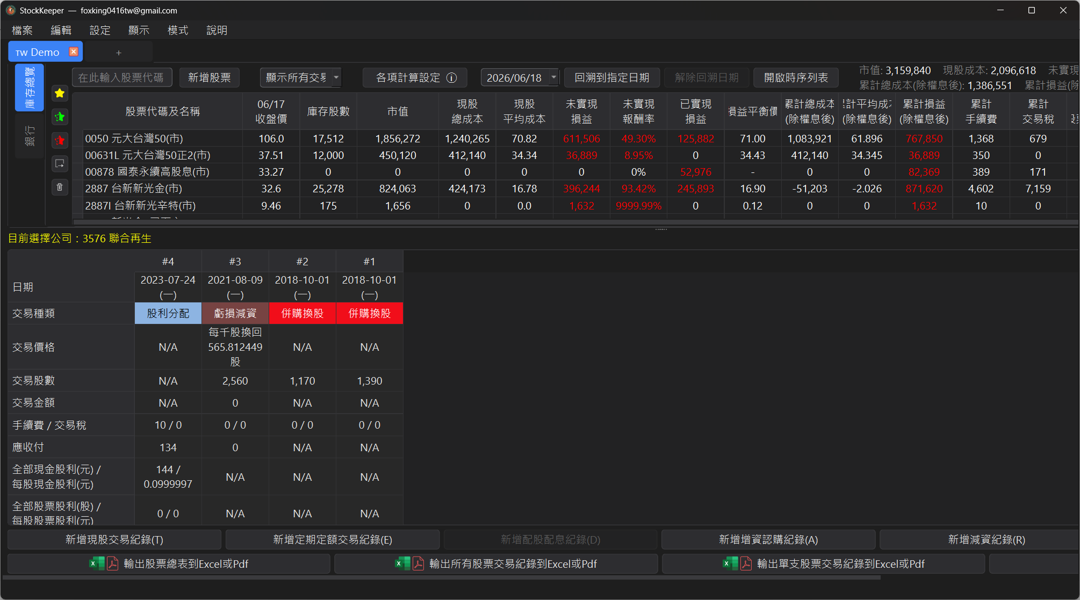Screen dimensions: 1080x600
Task: Click 回溯到指定日期 button
Action: click(x=612, y=78)
